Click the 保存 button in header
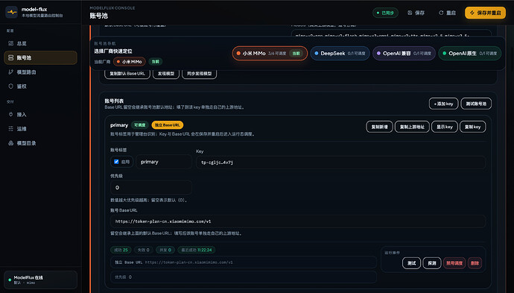The width and height of the screenshot is (514, 293). click(x=416, y=13)
